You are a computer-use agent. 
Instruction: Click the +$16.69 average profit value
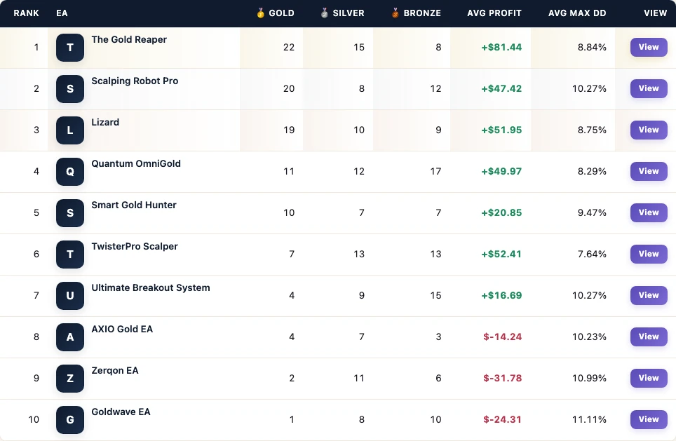pos(501,296)
